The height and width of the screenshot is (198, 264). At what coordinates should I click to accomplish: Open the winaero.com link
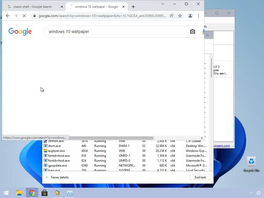pyautogui.click(x=221, y=146)
